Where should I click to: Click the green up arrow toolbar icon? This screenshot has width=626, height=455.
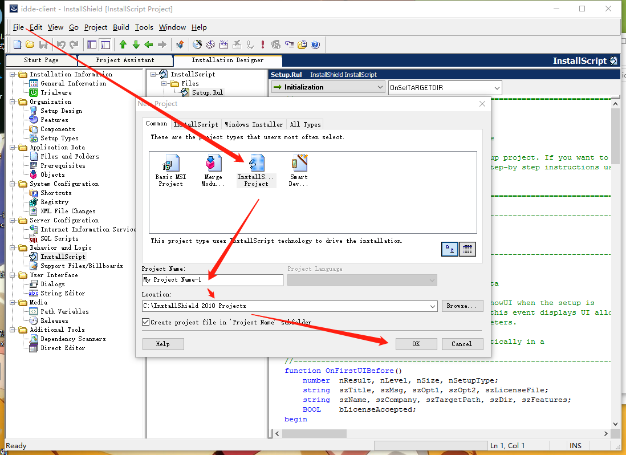(123, 44)
